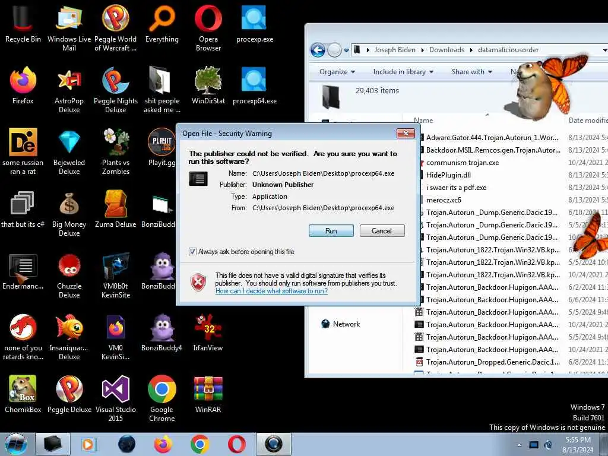
Task: Open Zuma Deluxe desktop icon
Action: pos(116,210)
